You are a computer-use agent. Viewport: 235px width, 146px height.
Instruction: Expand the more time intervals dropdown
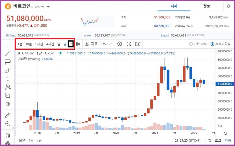71,44
